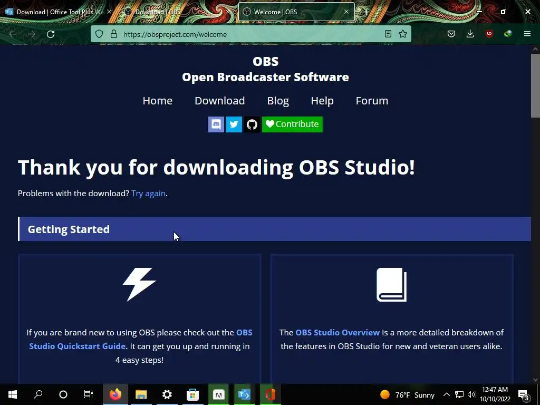This screenshot has width=540, height=405.
Task: Go to the Home nav link
Action: [157, 101]
